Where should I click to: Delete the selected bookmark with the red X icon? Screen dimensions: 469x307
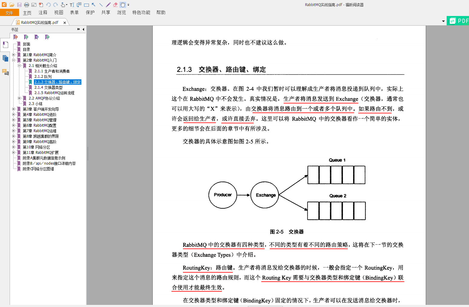(x=16, y=37)
